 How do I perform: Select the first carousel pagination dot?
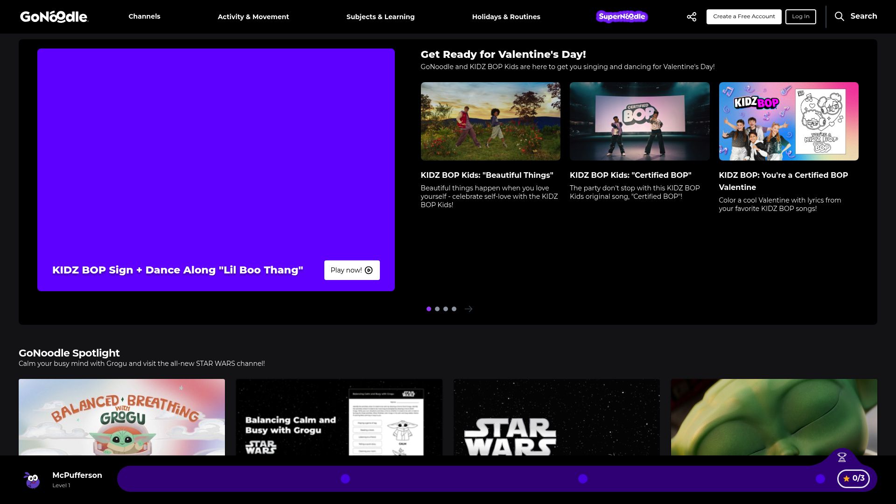click(x=428, y=308)
